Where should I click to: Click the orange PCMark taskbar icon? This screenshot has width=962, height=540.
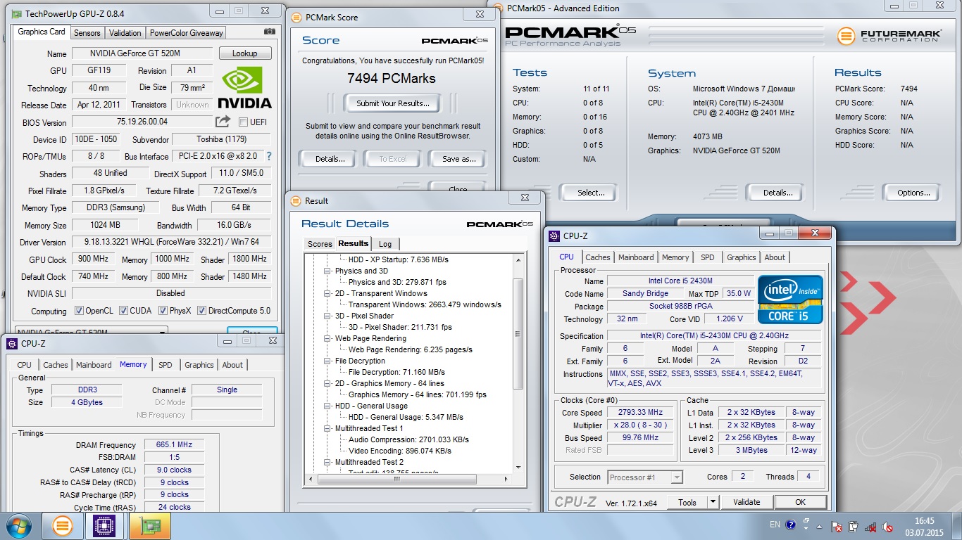pos(63,526)
